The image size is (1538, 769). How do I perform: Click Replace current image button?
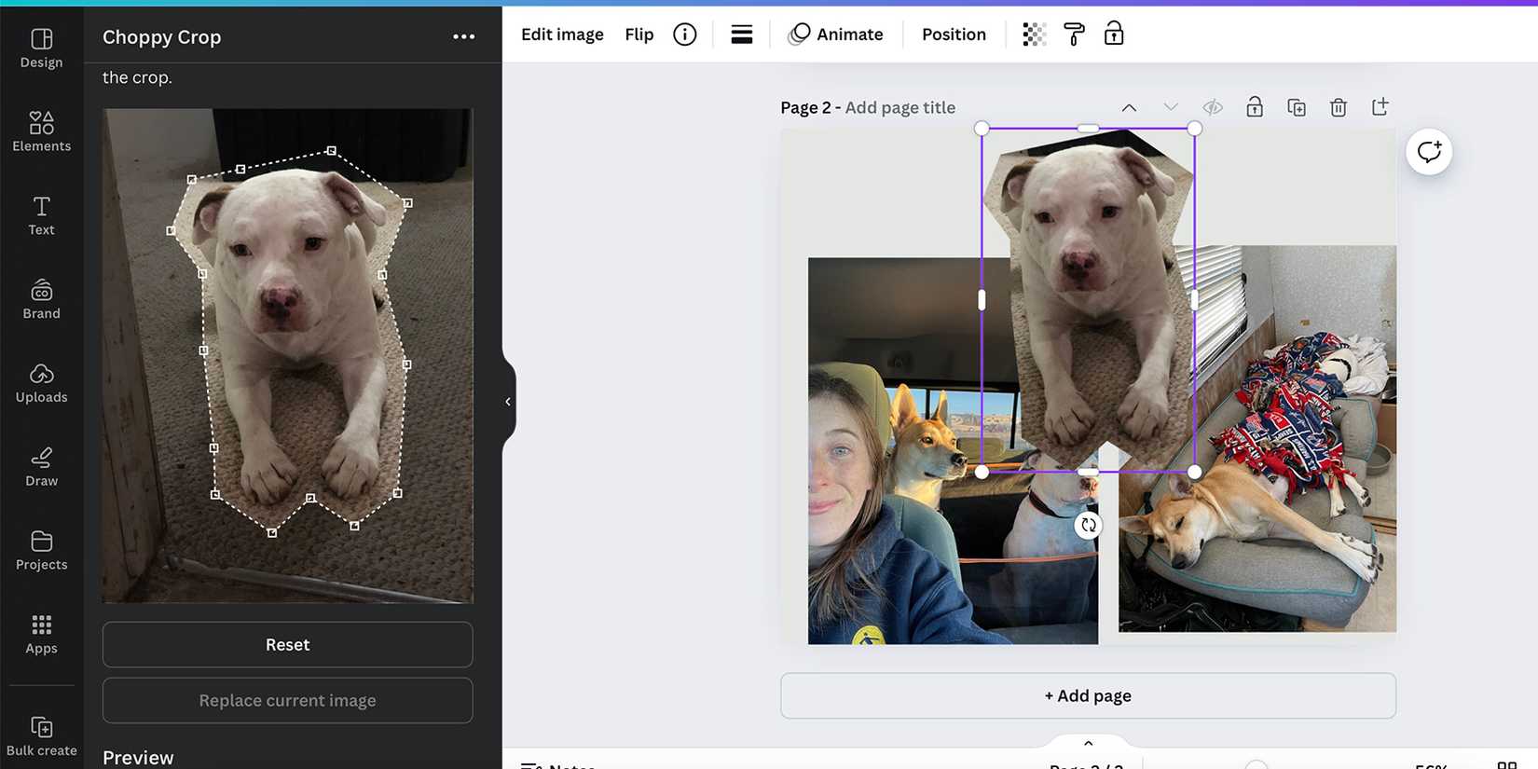(x=287, y=701)
